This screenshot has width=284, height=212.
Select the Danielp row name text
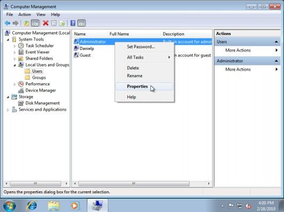87,48
